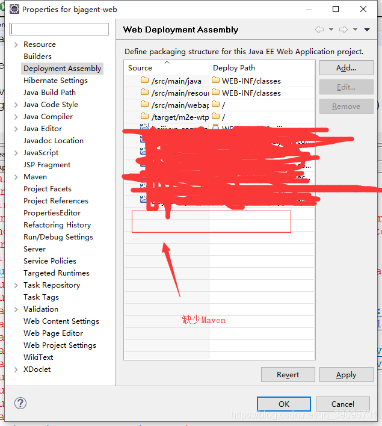Select PropertiesEditor entry

click(52, 213)
